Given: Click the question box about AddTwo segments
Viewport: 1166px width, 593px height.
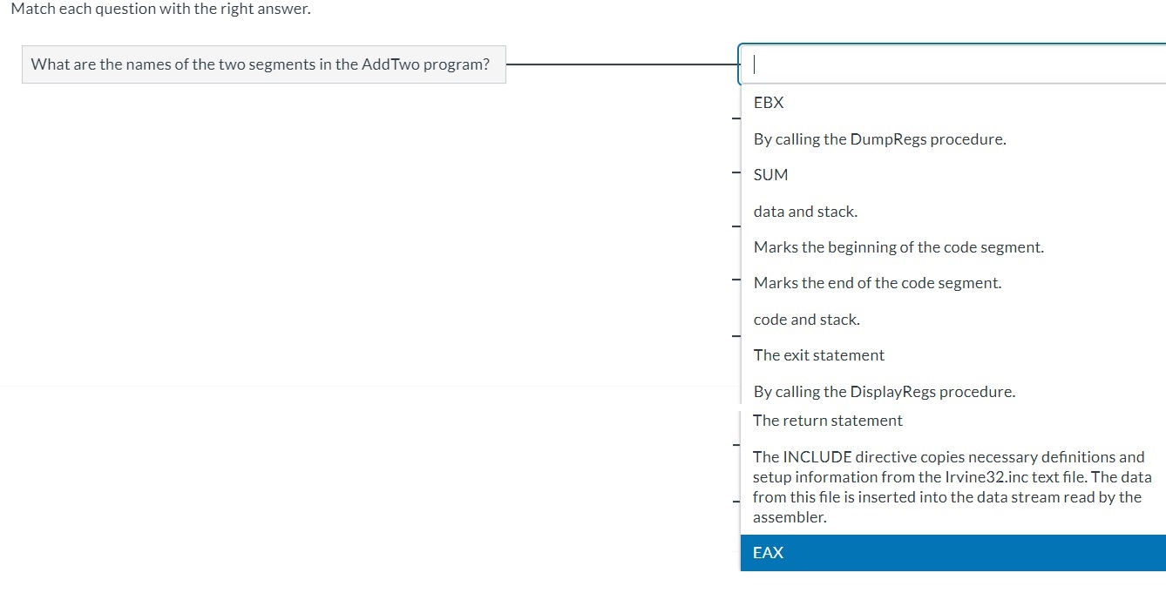Looking at the screenshot, I should (x=263, y=64).
